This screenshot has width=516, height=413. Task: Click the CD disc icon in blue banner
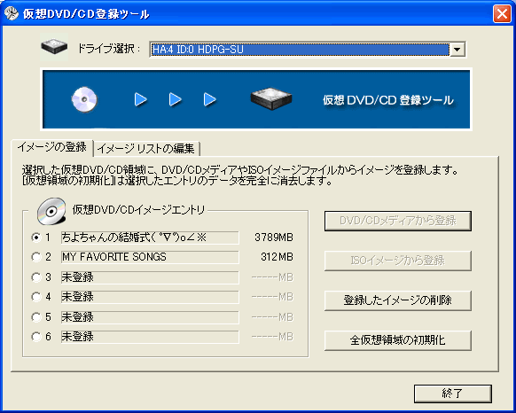(84, 99)
